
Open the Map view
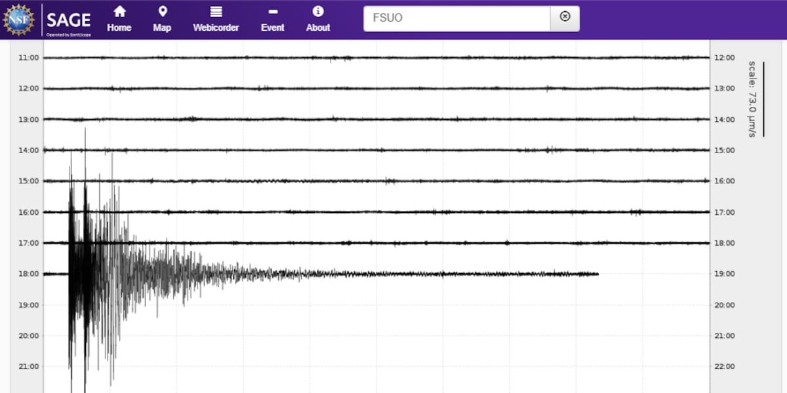162,20
